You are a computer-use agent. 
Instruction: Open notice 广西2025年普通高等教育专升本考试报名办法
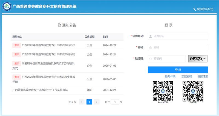[48, 45]
